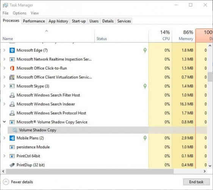Click the 2.9 MB memory value

(187, 138)
